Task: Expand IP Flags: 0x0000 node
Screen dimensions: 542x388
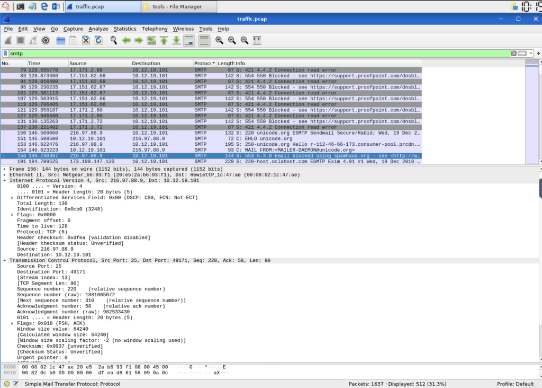Action: (x=12, y=215)
